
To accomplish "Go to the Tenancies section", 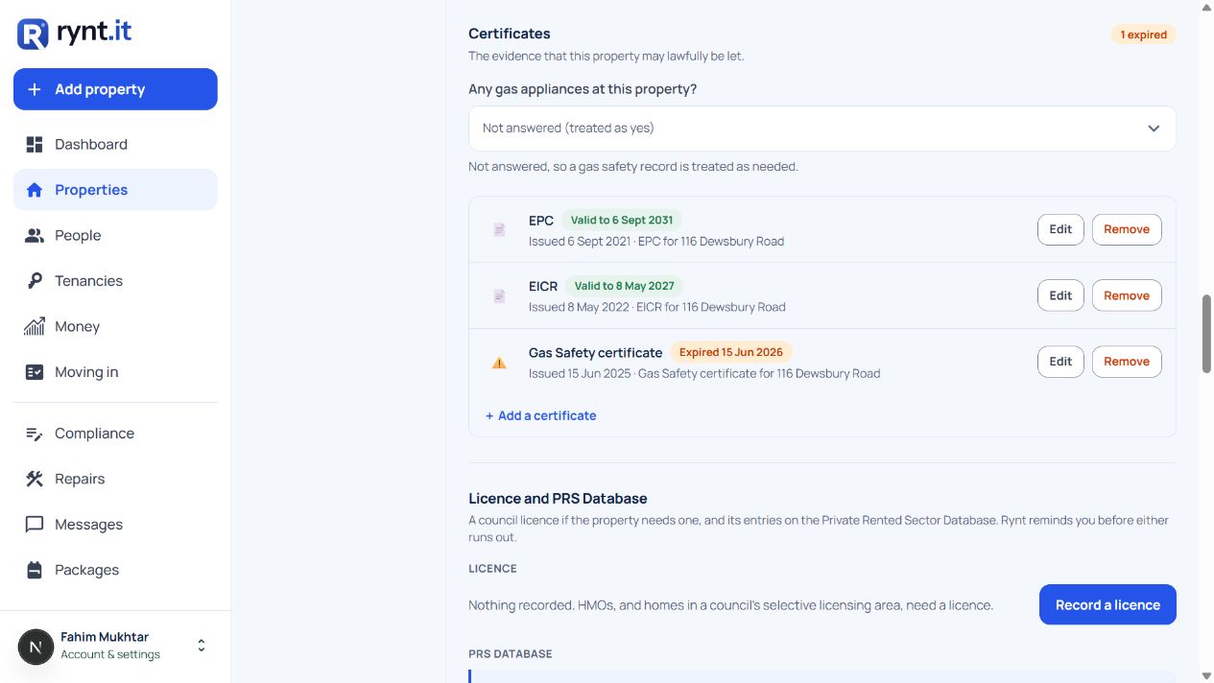I will (115, 281).
